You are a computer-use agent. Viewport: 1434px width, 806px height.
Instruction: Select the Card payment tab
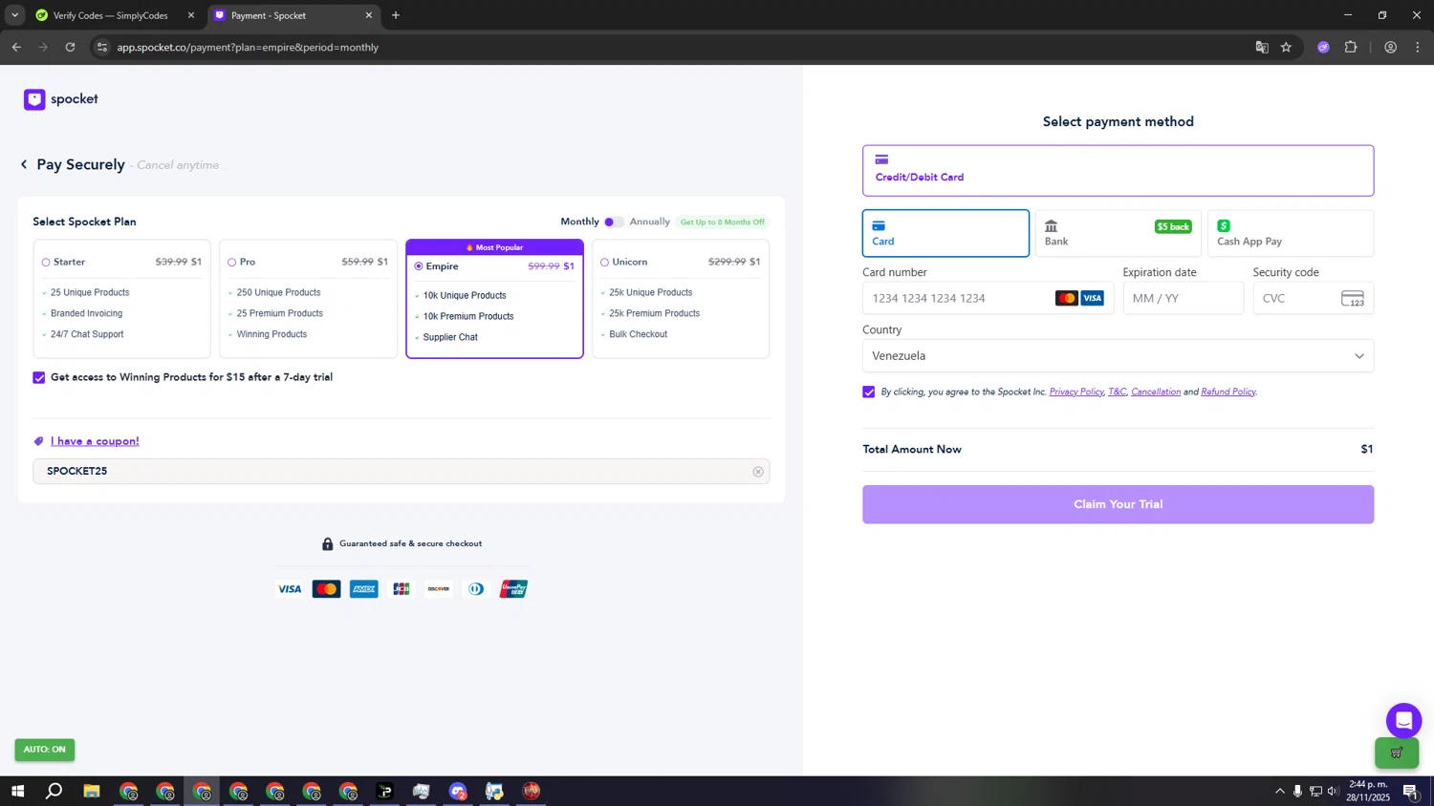(x=945, y=233)
